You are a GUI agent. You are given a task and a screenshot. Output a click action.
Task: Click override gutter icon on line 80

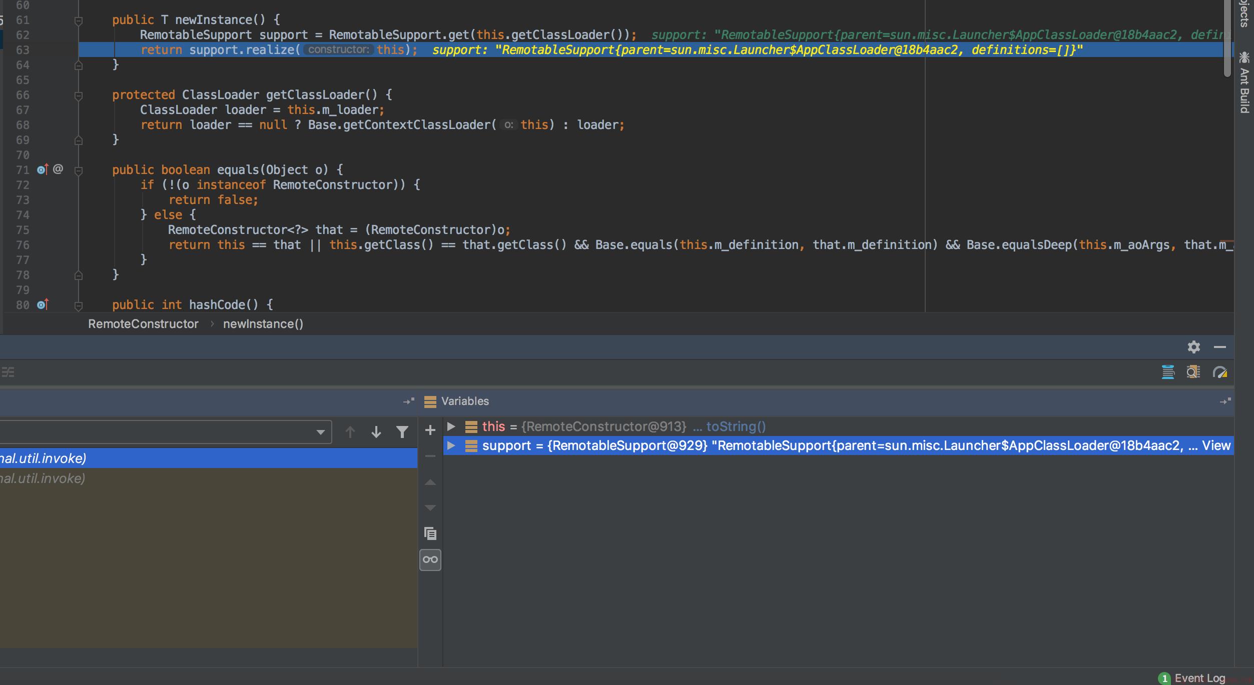[43, 304]
